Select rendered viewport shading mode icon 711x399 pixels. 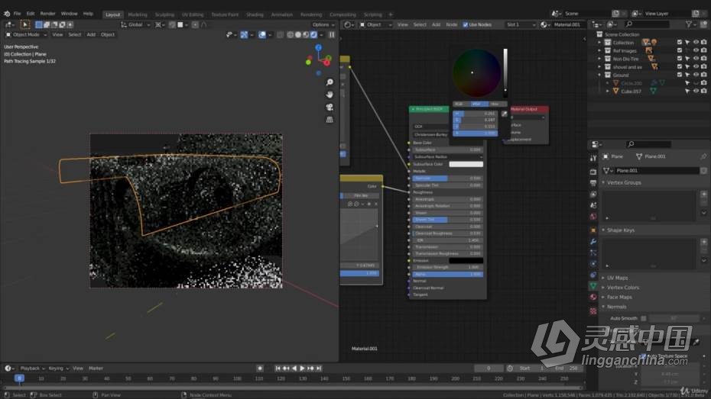(313, 34)
